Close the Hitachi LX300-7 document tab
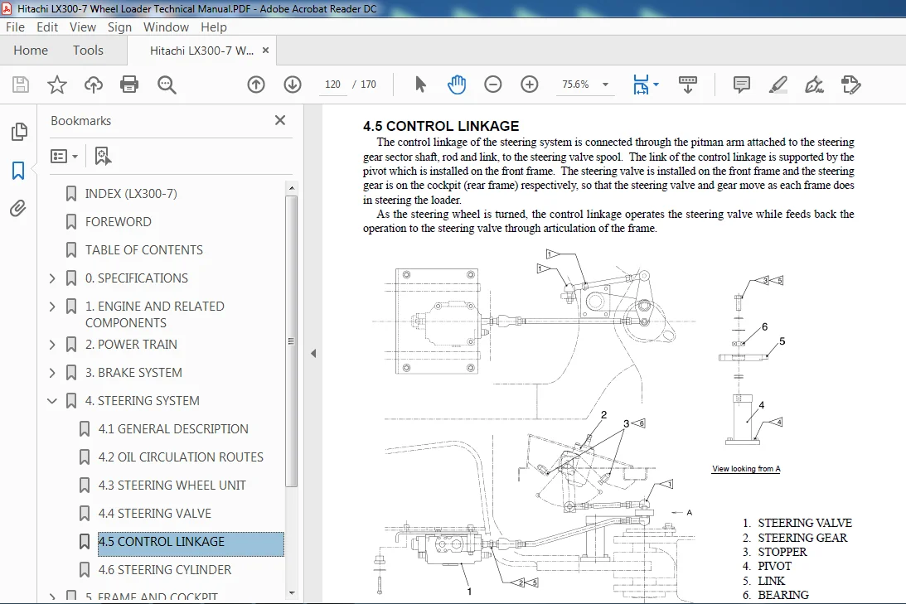The width and height of the screenshot is (906, 604). tap(266, 51)
